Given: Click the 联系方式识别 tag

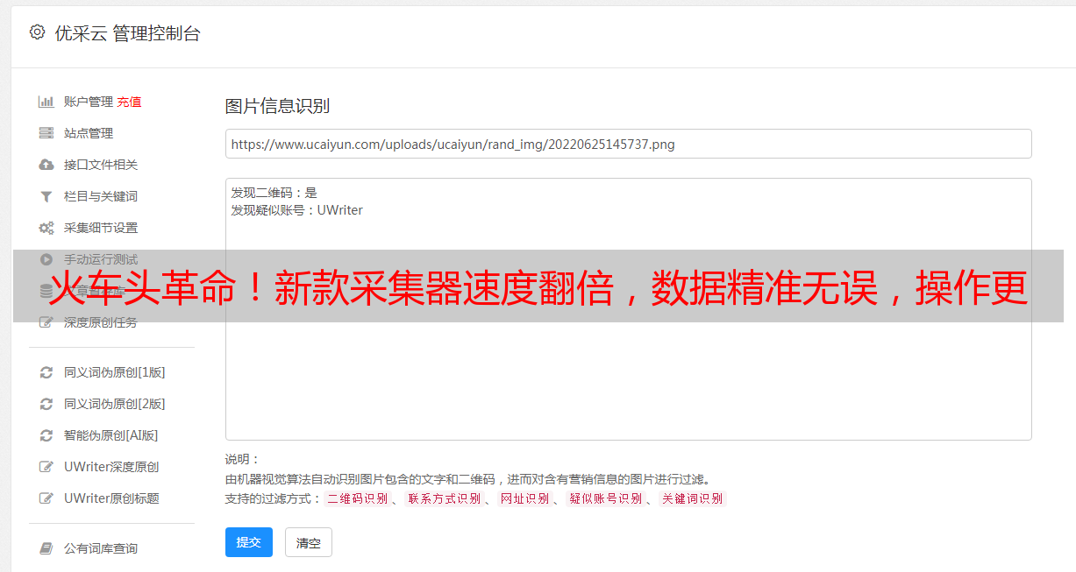Looking at the screenshot, I should pyautogui.click(x=445, y=498).
